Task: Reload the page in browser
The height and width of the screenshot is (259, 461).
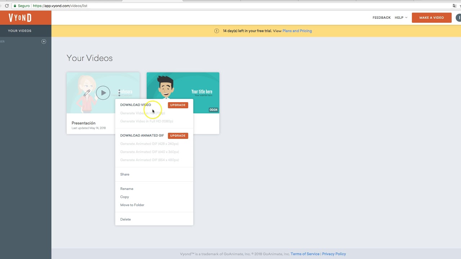Action: point(6,6)
